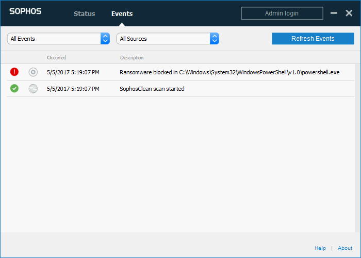Screen dimensions: 361x258
Task: Open the All Events filter dropdown
Action: point(58,39)
